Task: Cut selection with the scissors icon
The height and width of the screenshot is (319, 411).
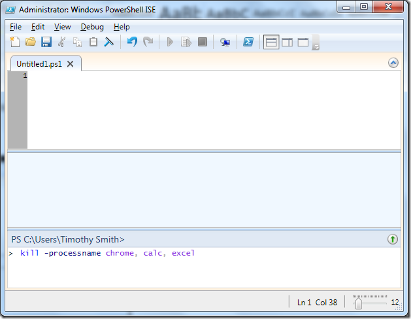Action: pos(62,42)
